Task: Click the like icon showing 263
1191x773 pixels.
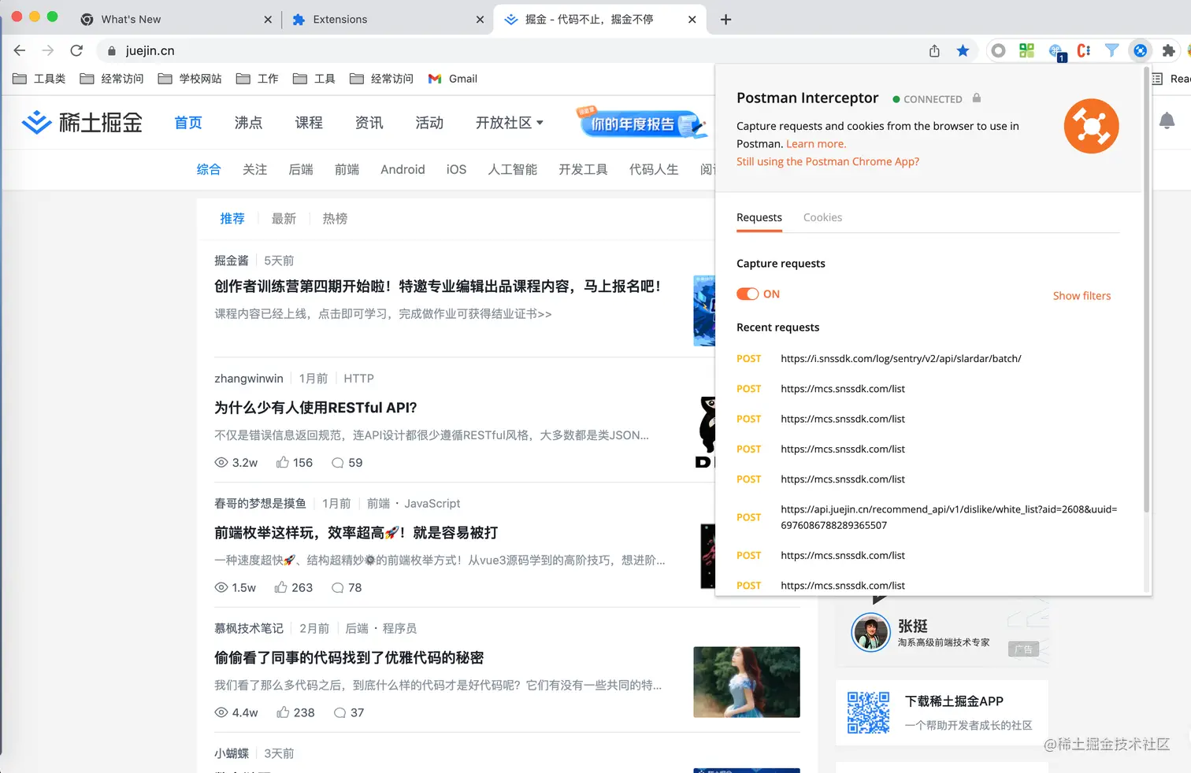Action: [280, 588]
